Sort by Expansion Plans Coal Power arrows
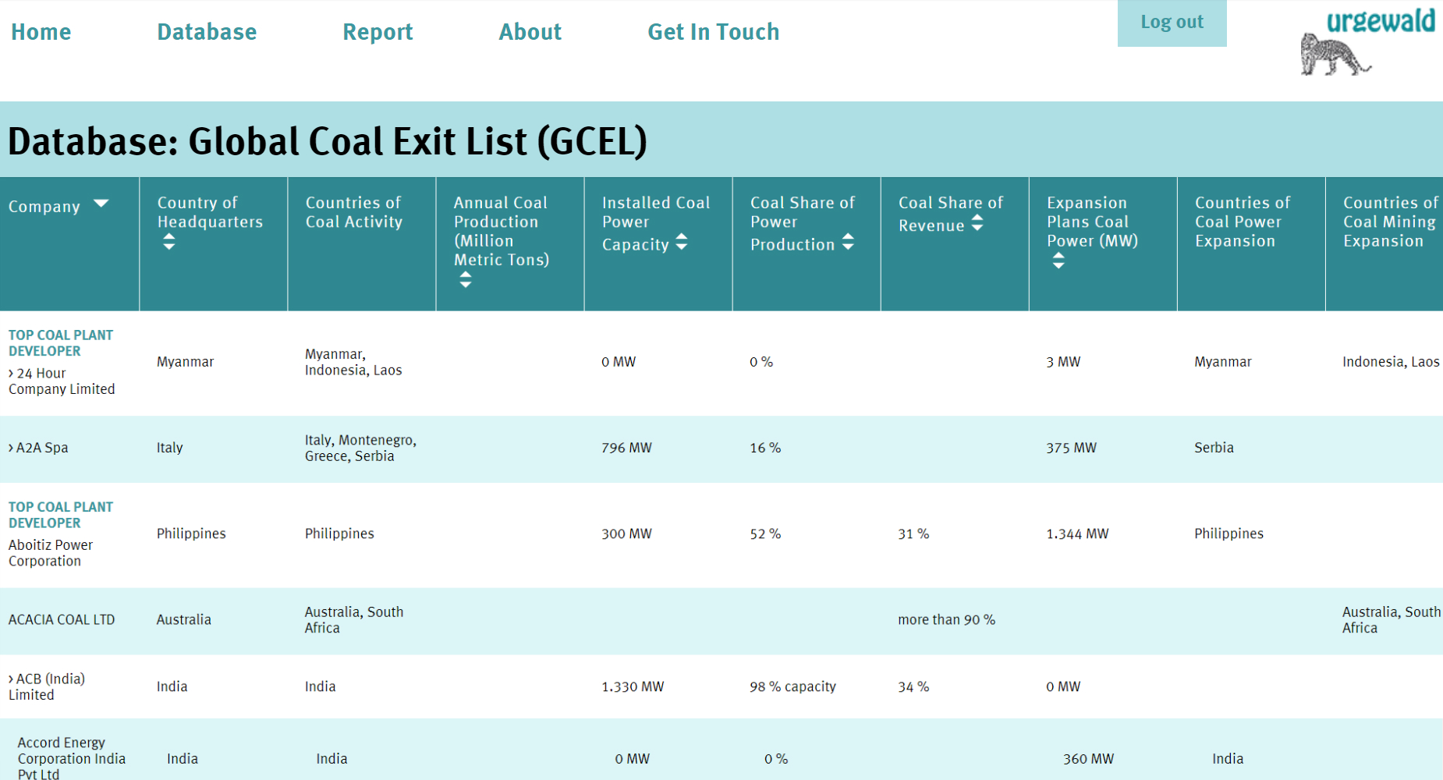This screenshot has height=780, width=1443. [1058, 261]
